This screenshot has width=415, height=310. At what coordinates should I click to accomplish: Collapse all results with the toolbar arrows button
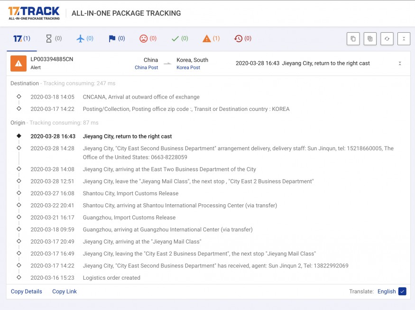point(404,39)
